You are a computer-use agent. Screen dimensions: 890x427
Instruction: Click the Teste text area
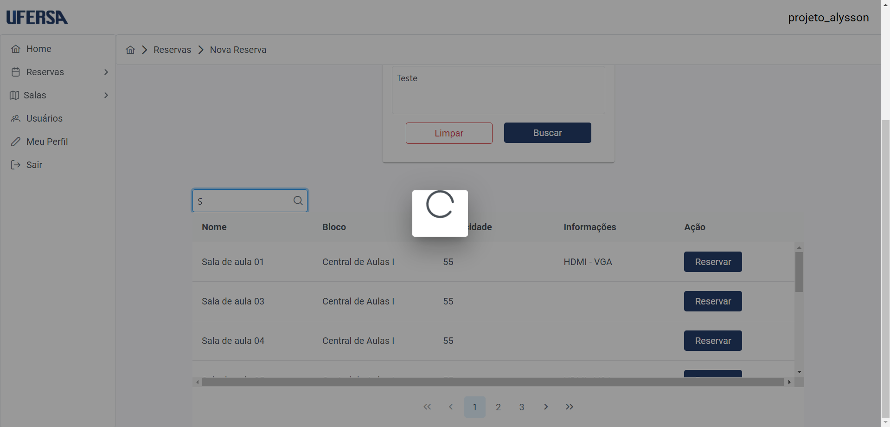click(498, 90)
